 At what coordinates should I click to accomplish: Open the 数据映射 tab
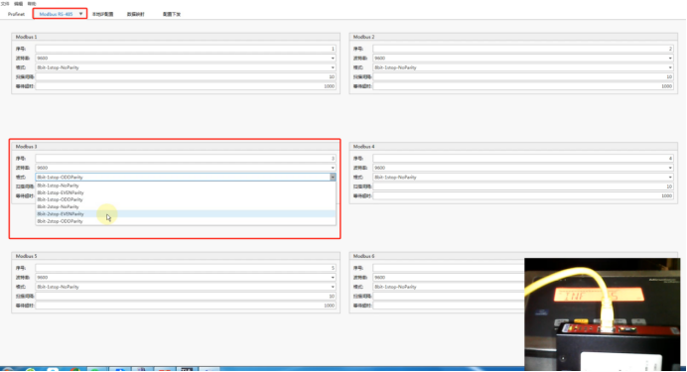point(135,14)
